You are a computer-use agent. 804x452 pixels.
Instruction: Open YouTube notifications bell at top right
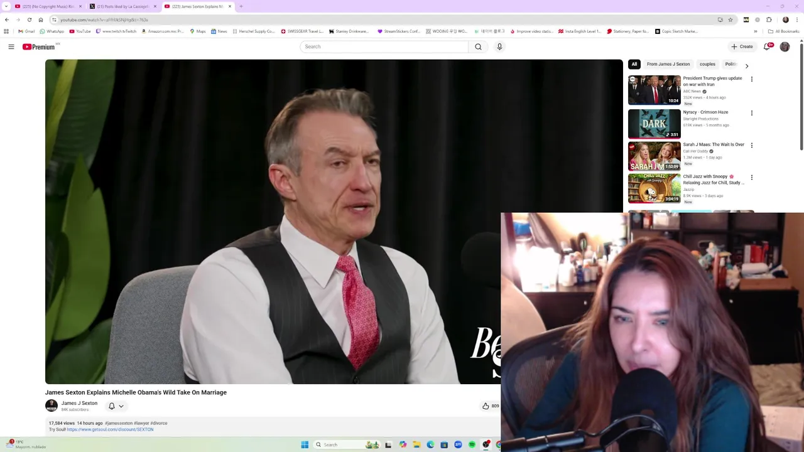(x=768, y=46)
